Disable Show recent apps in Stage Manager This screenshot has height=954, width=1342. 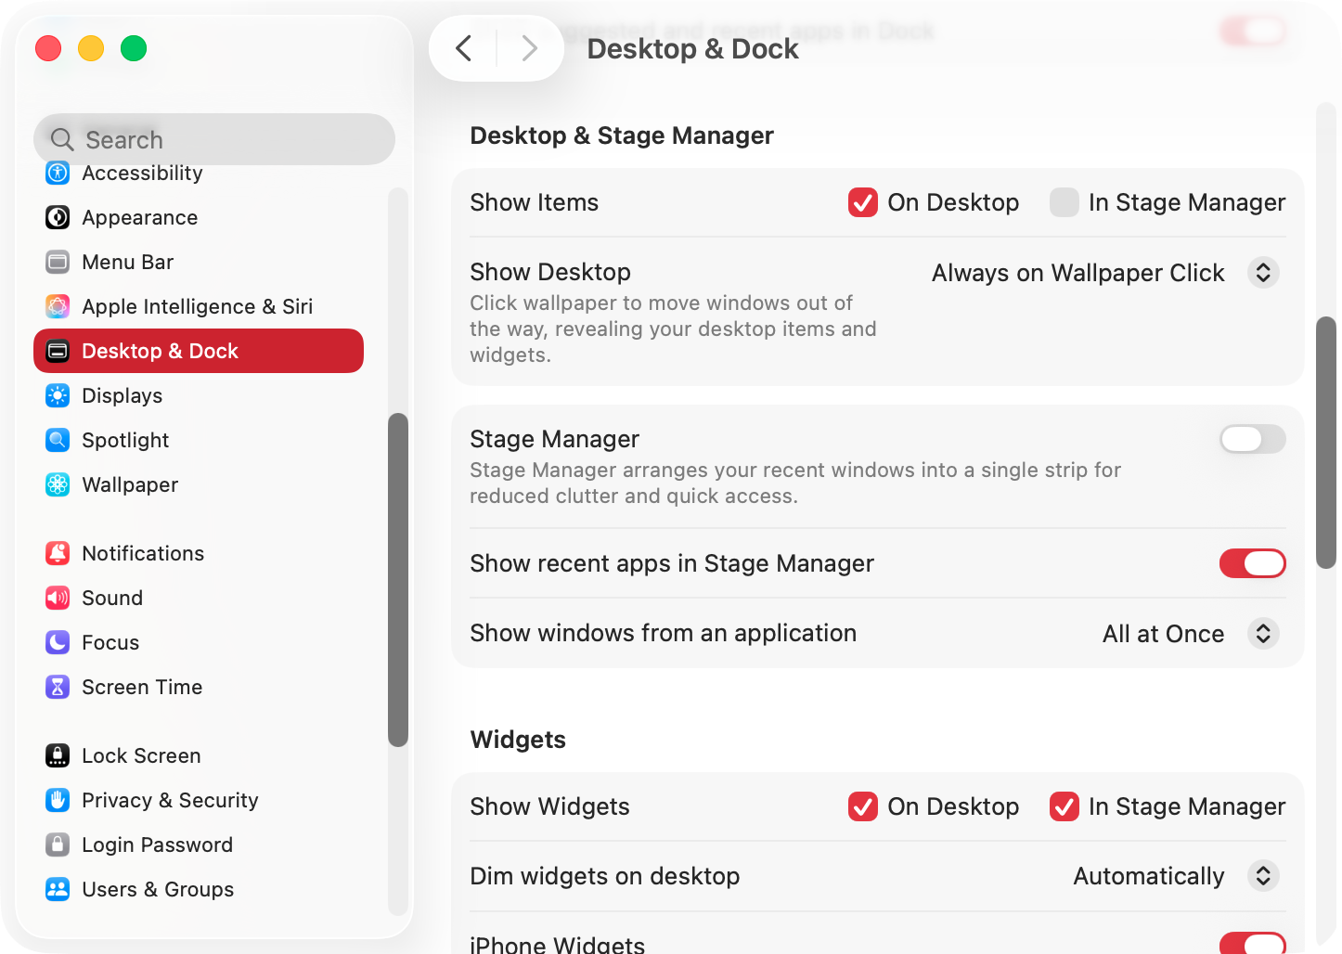pyautogui.click(x=1252, y=563)
